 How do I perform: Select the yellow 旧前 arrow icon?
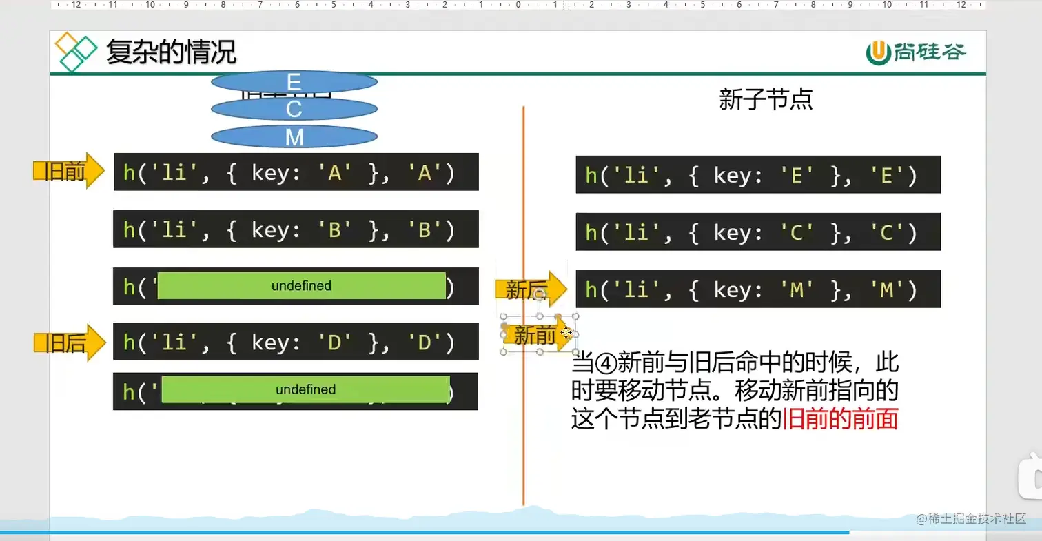pyautogui.click(x=68, y=172)
